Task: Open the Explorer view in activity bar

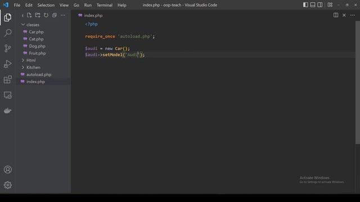Action: pos(7,17)
